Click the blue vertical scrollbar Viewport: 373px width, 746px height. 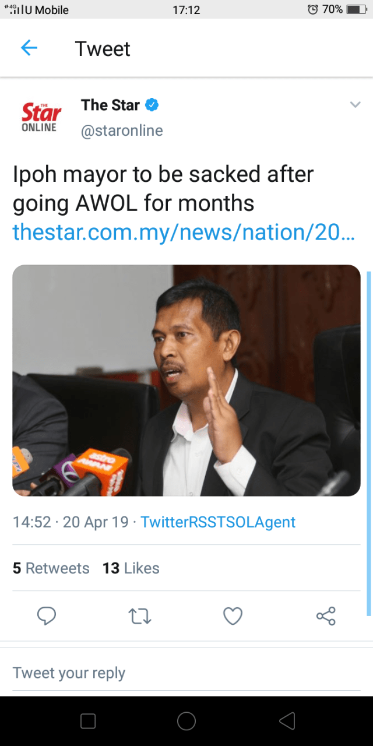368,443
